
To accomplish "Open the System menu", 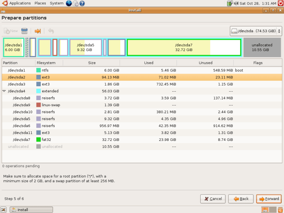I will point(56,3).
